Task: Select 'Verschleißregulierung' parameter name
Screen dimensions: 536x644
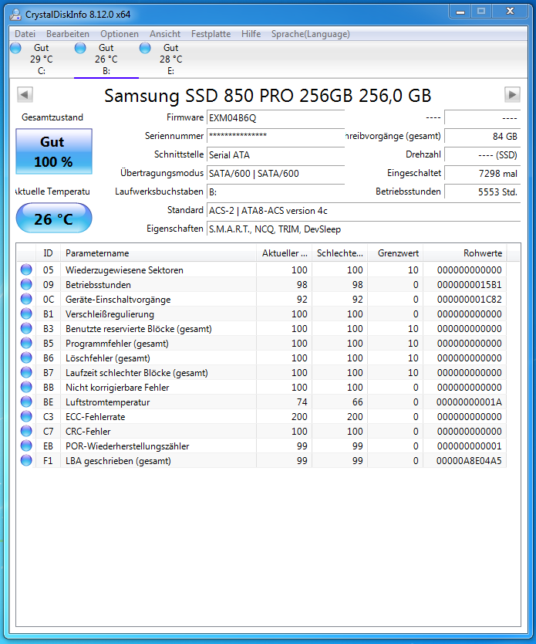Action: pos(110,314)
